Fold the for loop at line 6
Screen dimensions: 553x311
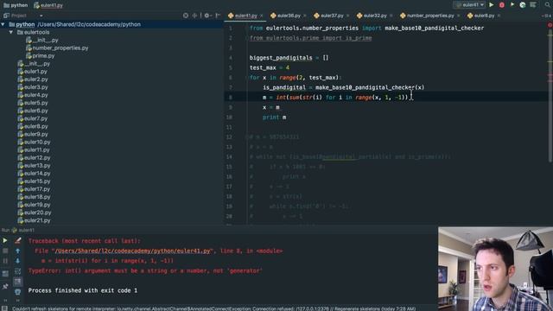tap(246, 78)
